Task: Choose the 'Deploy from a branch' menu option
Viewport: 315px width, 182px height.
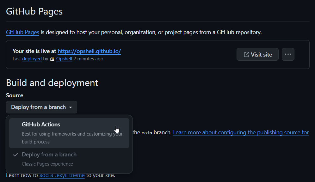Action: tap(69, 159)
